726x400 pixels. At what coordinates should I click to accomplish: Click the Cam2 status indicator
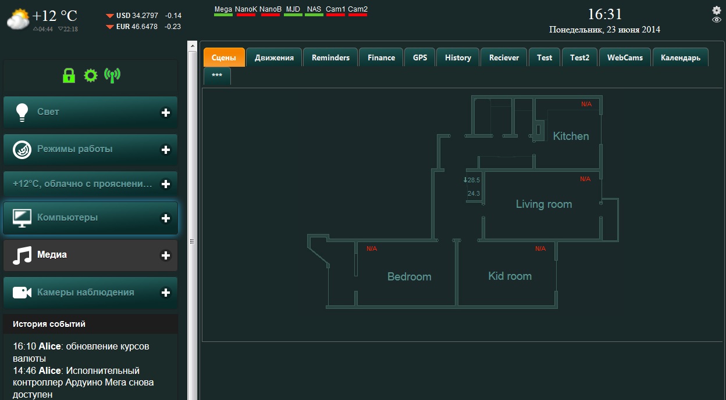point(358,10)
